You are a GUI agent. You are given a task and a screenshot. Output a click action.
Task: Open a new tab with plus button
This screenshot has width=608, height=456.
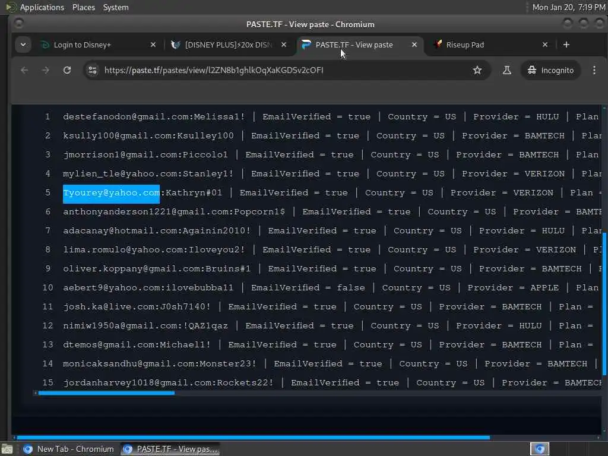[x=566, y=45]
